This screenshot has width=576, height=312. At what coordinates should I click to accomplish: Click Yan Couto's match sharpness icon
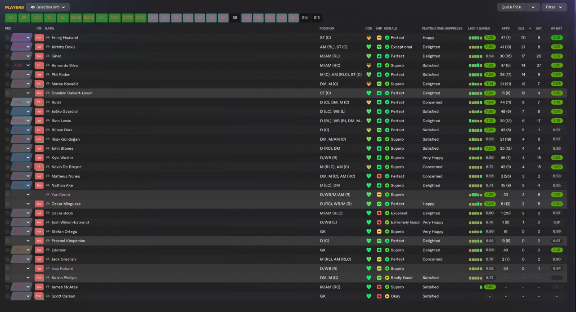coord(379,195)
